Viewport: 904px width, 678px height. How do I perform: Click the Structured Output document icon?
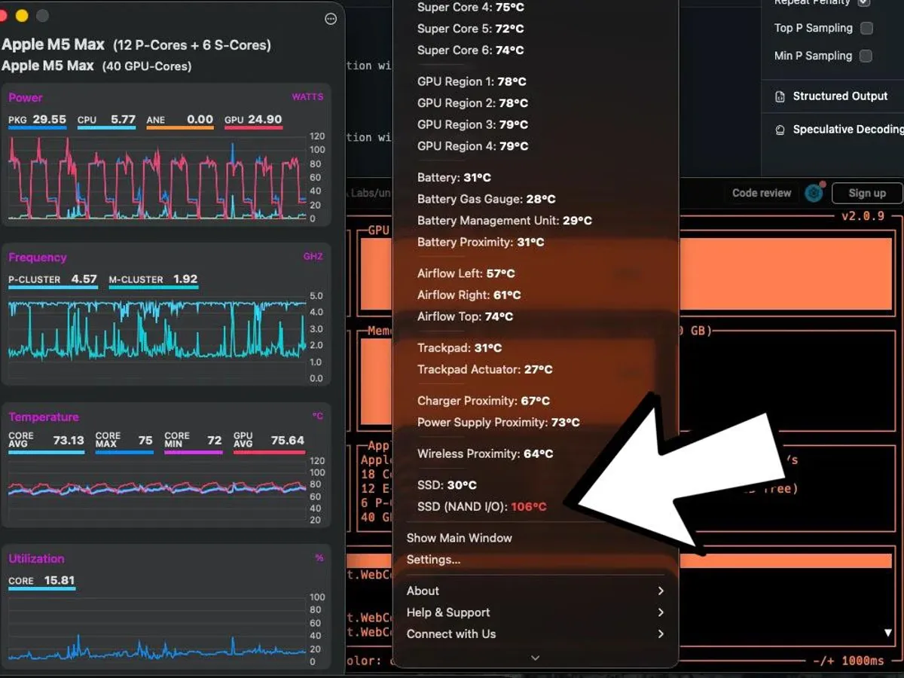(x=780, y=96)
